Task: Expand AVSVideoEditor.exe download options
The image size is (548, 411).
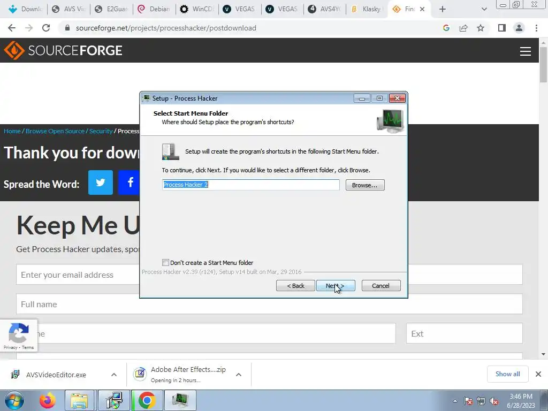Action: (x=114, y=375)
